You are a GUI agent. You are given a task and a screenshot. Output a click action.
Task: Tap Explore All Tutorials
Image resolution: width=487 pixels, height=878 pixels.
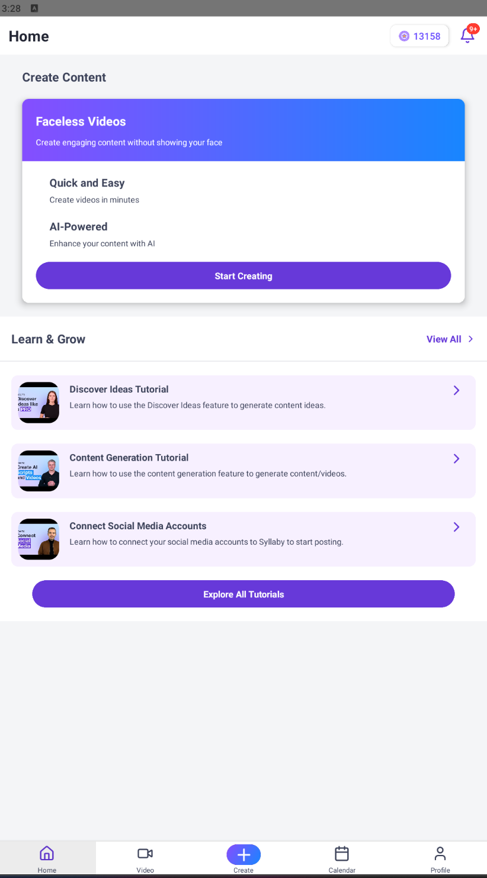243,594
